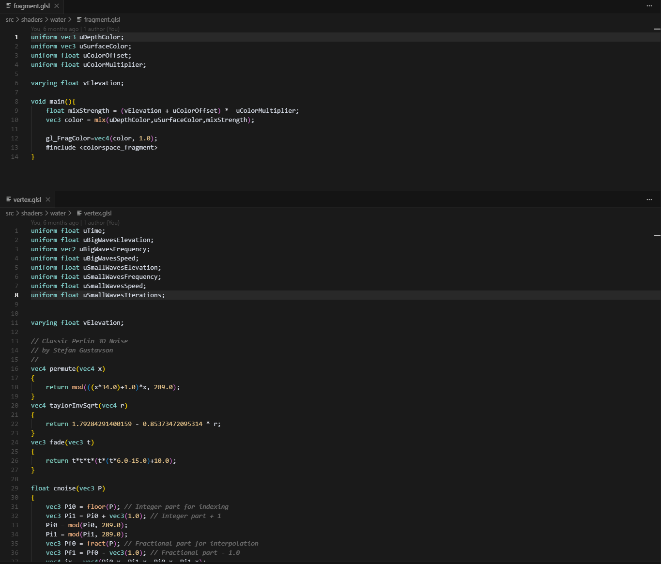Viewport: 661px width, 564px height.
Task: Click 'main' function name in fragment.glsl
Action: pyautogui.click(x=57, y=102)
